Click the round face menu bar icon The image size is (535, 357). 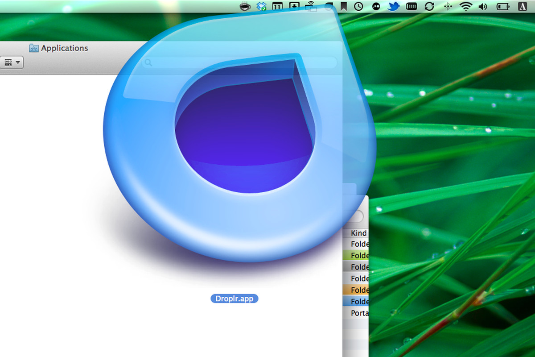(375, 6)
